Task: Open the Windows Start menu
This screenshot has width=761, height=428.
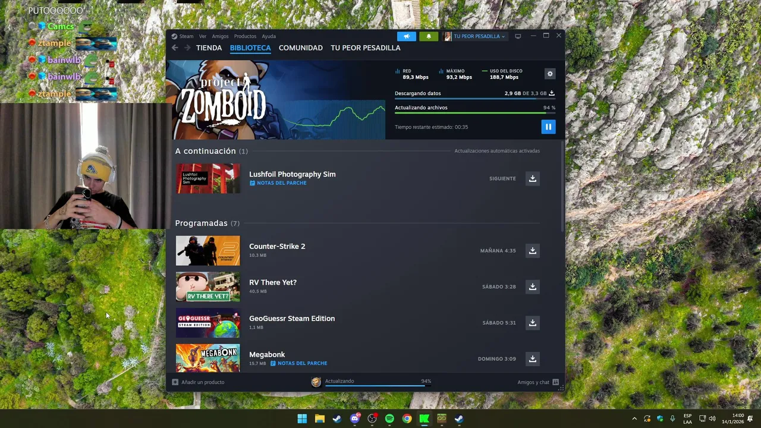Action: pyautogui.click(x=302, y=418)
